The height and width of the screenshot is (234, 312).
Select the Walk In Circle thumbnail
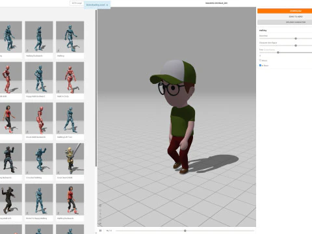point(70,77)
